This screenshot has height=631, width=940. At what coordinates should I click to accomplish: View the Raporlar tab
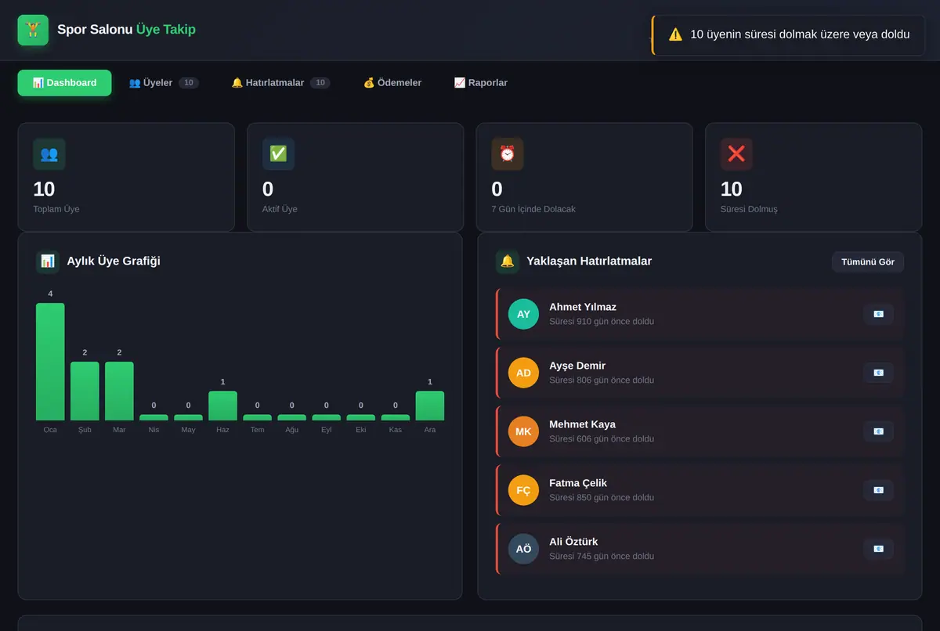(x=481, y=83)
